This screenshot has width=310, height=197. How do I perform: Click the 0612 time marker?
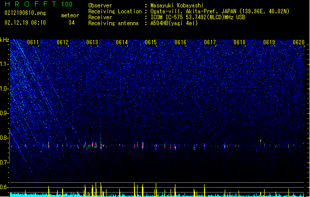coord(63,42)
